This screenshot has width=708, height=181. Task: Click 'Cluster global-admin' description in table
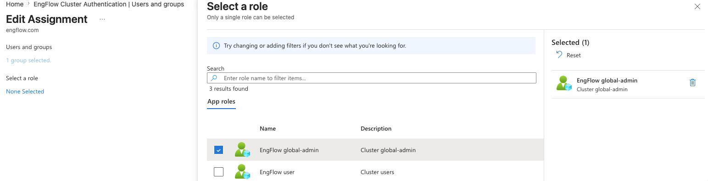coord(388,150)
